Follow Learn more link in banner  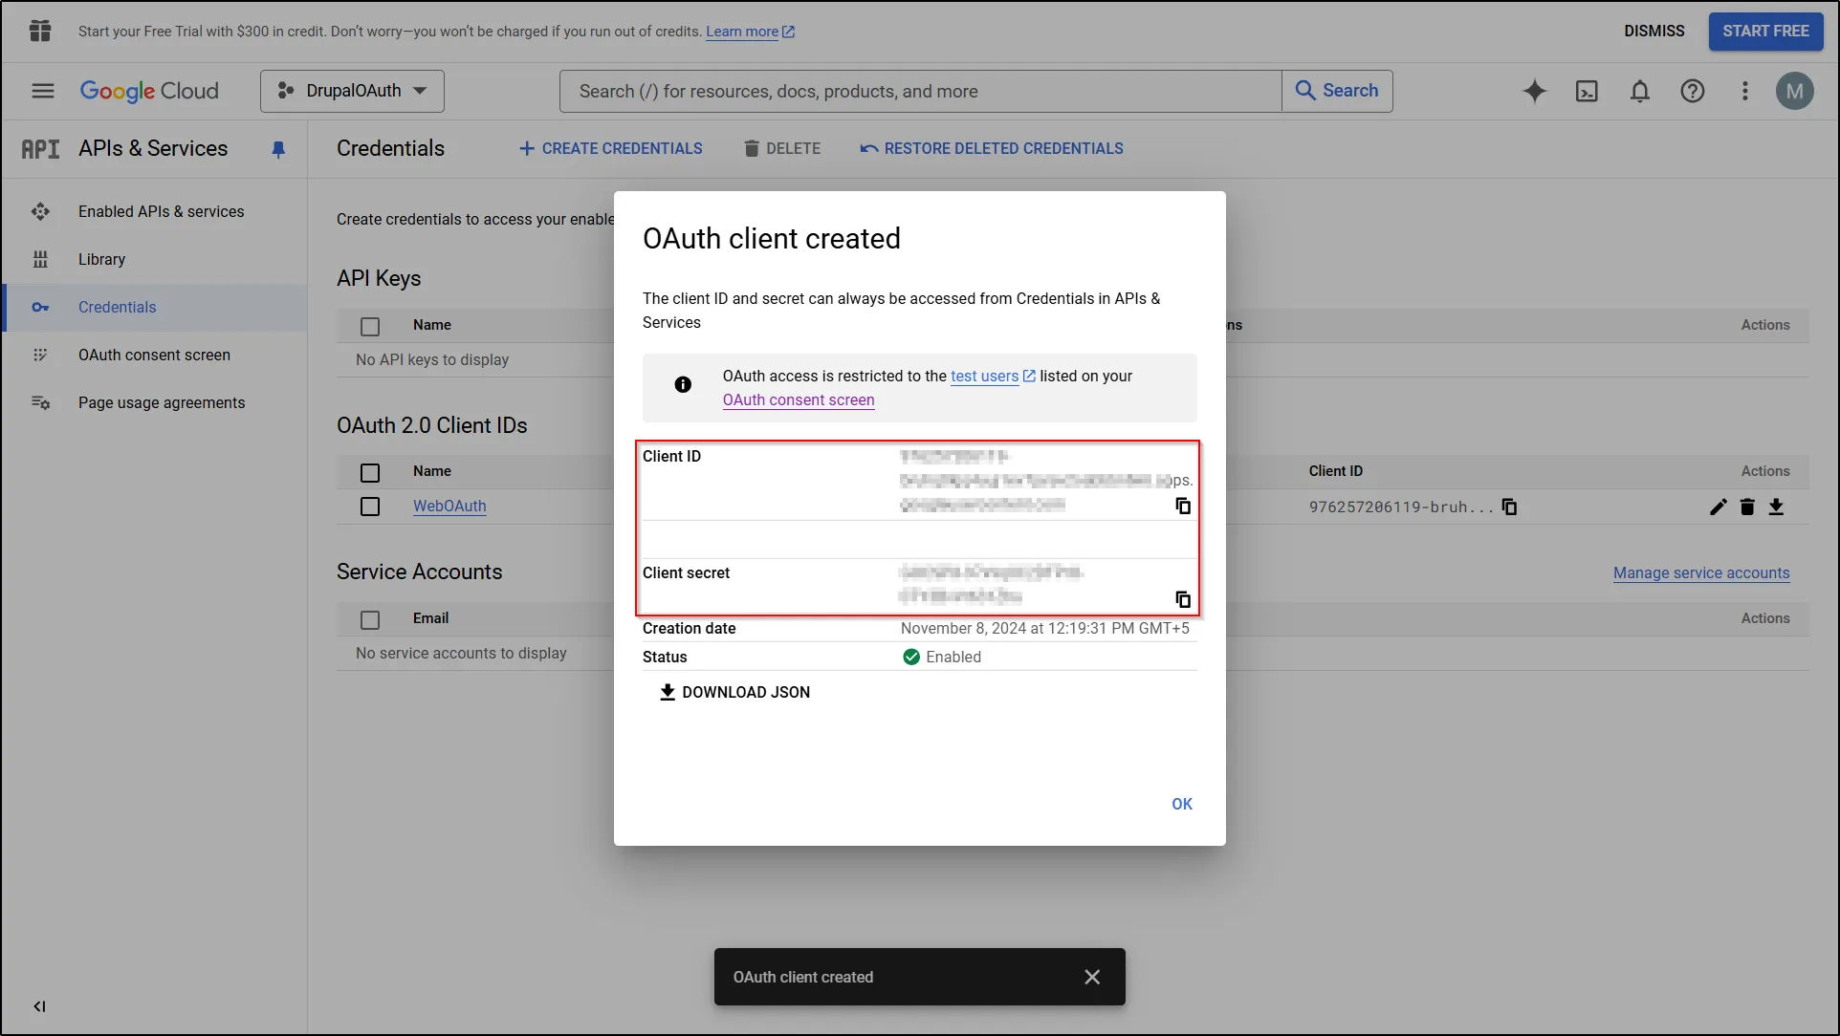[x=750, y=32]
